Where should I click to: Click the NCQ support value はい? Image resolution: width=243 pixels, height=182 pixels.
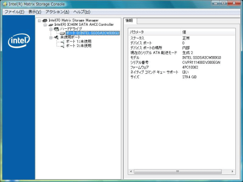[x=185, y=72]
